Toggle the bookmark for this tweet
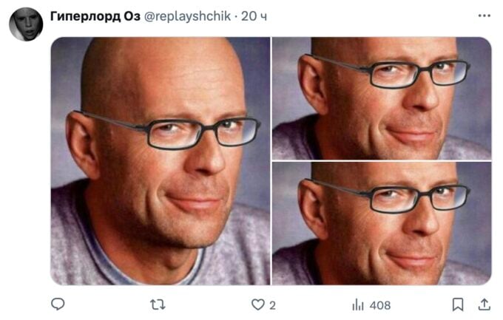This screenshot has height=320, width=503. tap(458, 304)
